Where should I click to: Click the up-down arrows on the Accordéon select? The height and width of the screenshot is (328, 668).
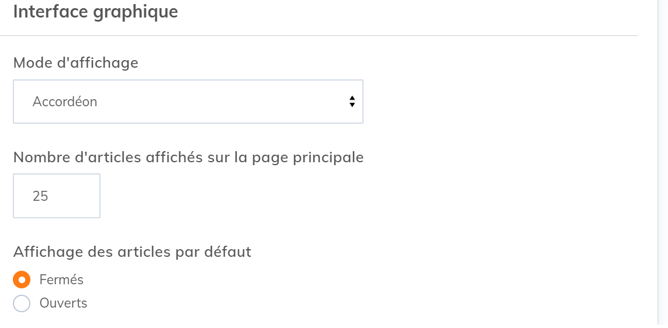[352, 102]
